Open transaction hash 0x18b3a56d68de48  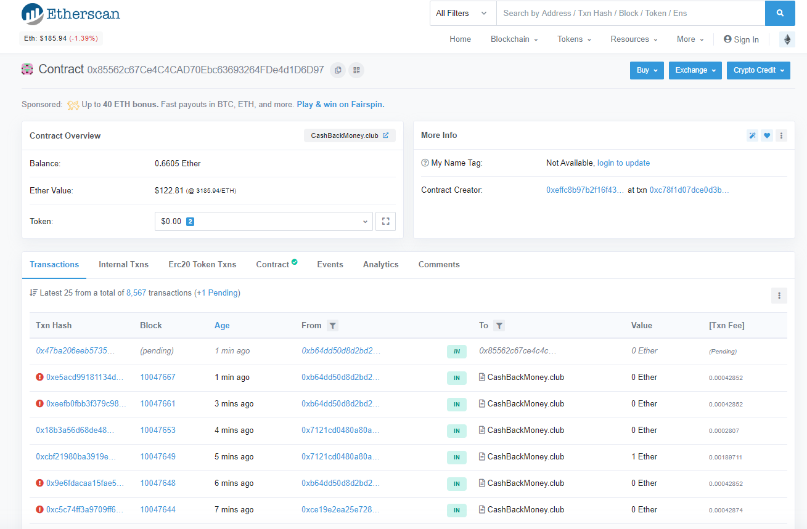pyautogui.click(x=75, y=430)
